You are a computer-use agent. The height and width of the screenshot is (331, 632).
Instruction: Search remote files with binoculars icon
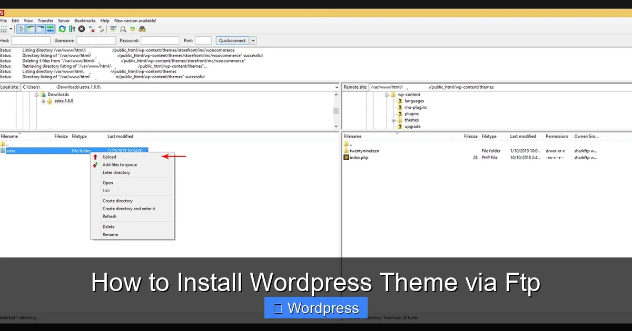[142, 29]
